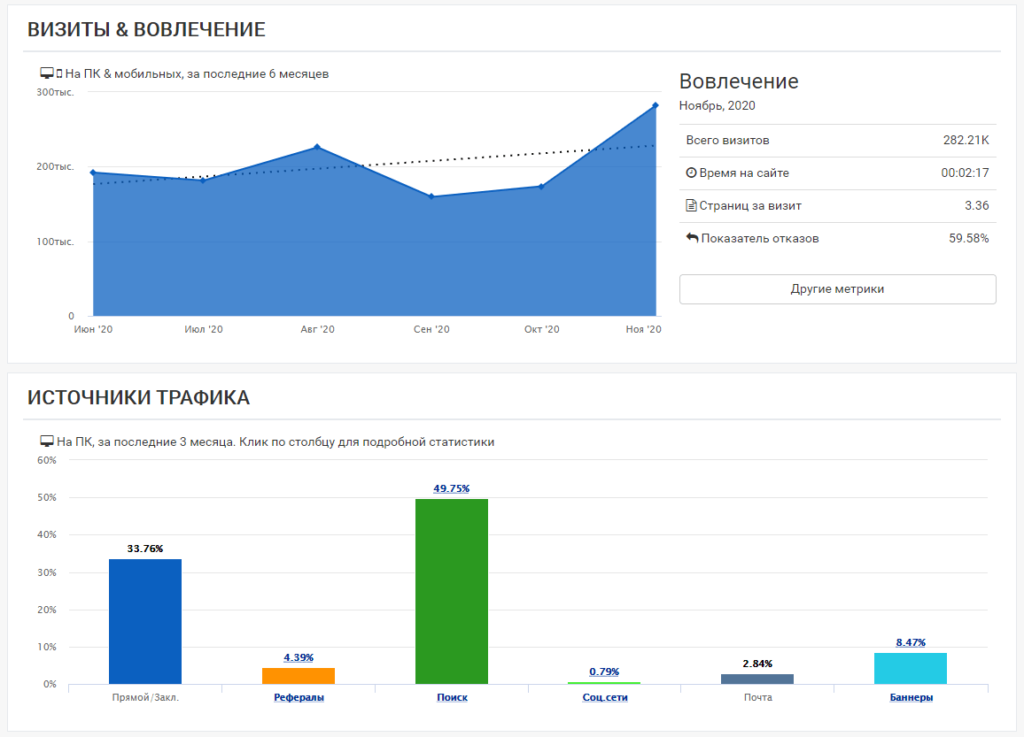This screenshot has width=1024, height=737.
Task: Click the desktop icon in the Источники трафика subtitle
Action: coord(47,441)
